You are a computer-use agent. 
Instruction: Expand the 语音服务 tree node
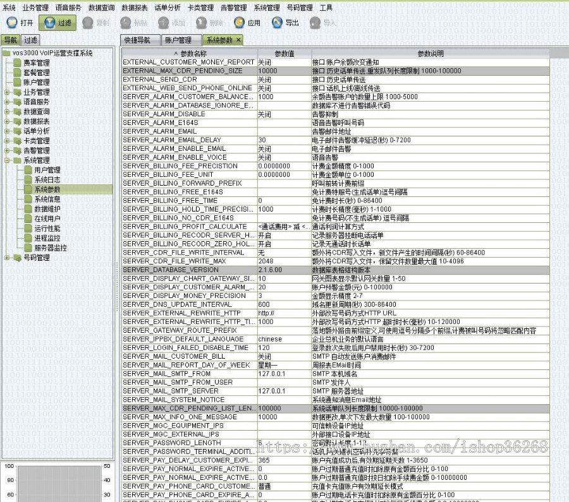click(x=7, y=102)
